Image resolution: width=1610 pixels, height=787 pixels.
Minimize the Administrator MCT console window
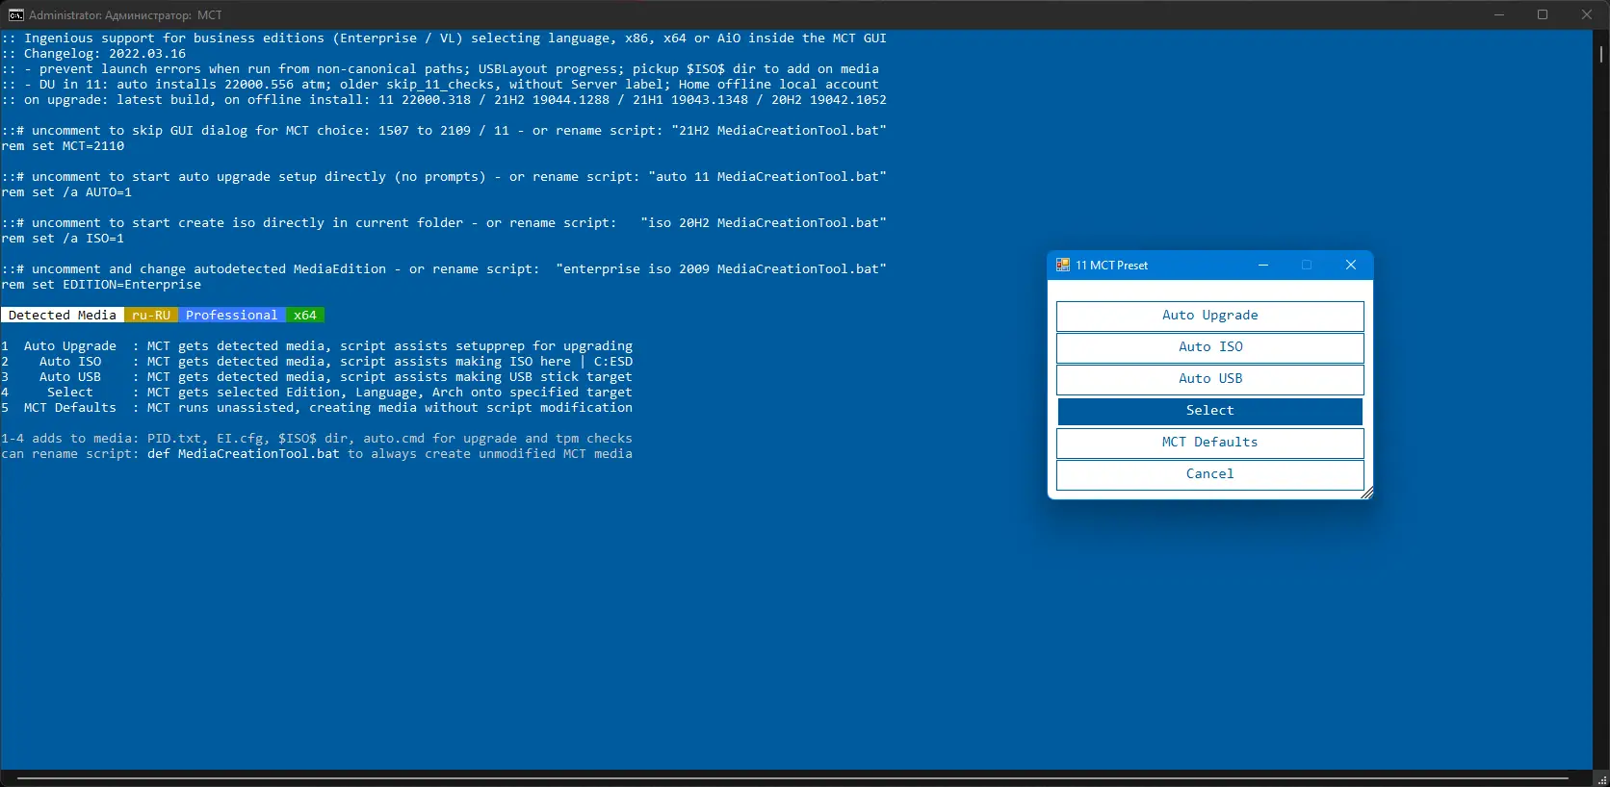pyautogui.click(x=1499, y=14)
